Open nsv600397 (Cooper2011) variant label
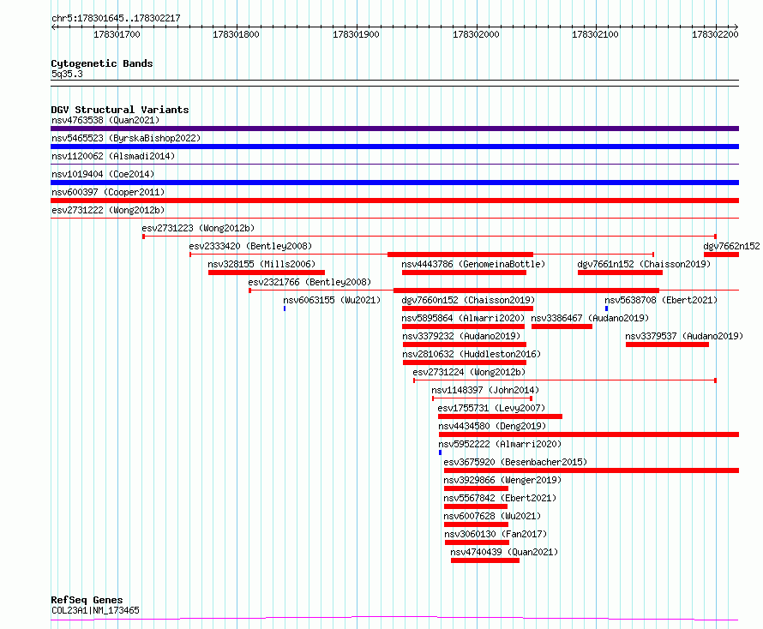 pyautogui.click(x=108, y=192)
